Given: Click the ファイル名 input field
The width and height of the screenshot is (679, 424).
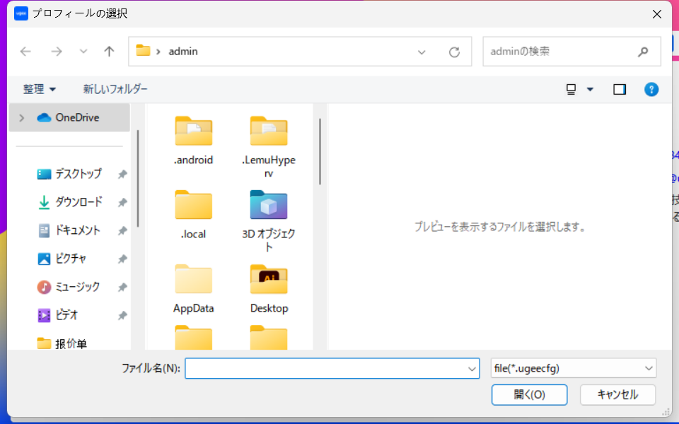Looking at the screenshot, I should (x=325, y=368).
